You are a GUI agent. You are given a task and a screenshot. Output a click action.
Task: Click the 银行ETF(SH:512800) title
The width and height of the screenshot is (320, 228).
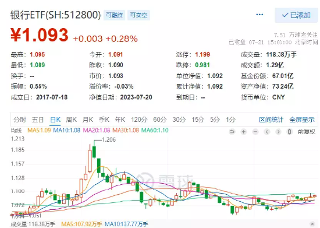point(55,15)
